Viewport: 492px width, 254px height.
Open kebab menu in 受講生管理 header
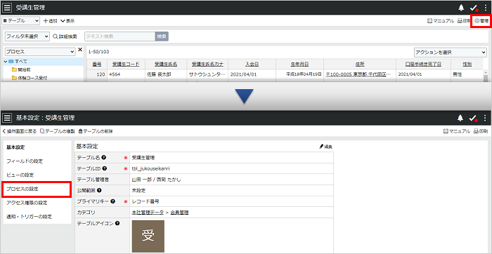(x=486, y=8)
